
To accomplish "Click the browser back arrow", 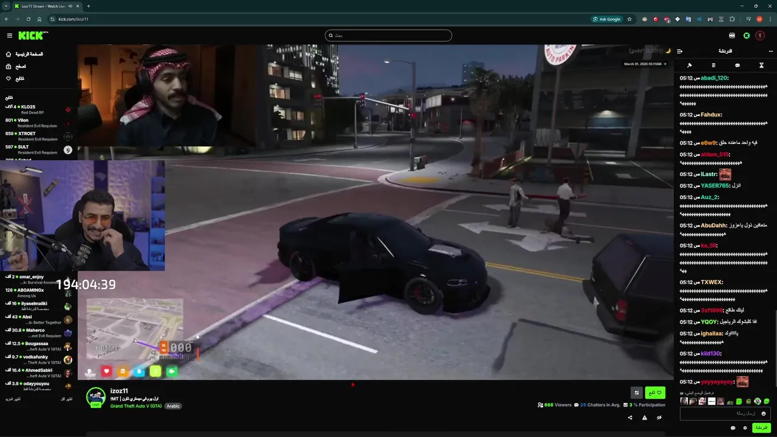I will click(x=7, y=19).
